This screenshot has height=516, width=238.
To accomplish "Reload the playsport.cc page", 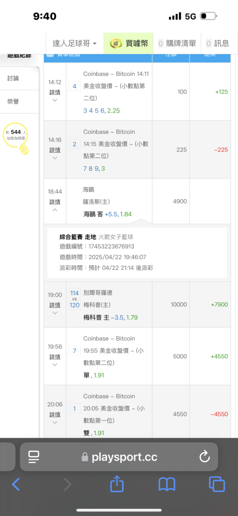I will pos(204,457).
